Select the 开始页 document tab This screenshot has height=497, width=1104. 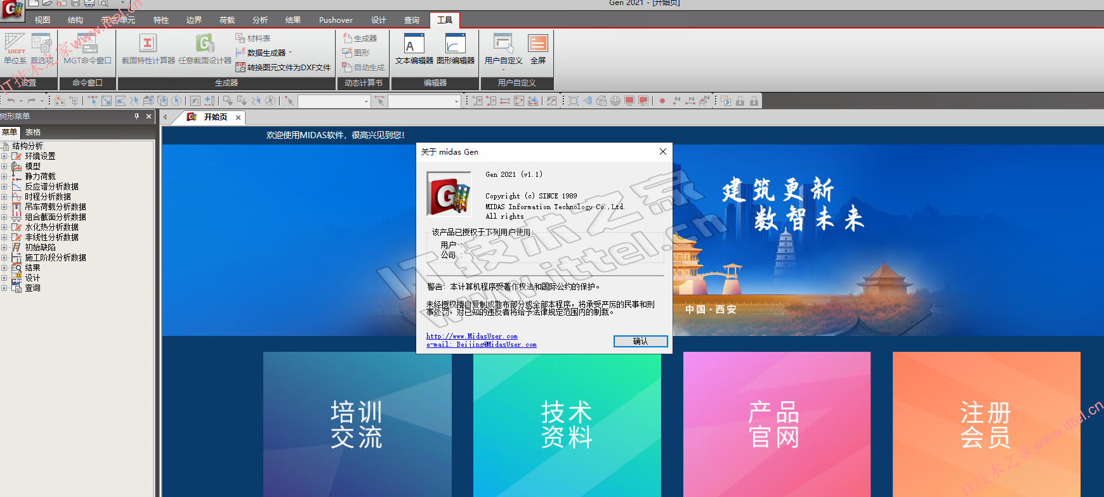tap(216, 117)
